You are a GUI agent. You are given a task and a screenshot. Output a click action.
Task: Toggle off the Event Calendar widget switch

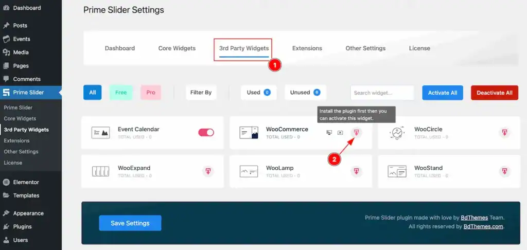[x=206, y=132]
